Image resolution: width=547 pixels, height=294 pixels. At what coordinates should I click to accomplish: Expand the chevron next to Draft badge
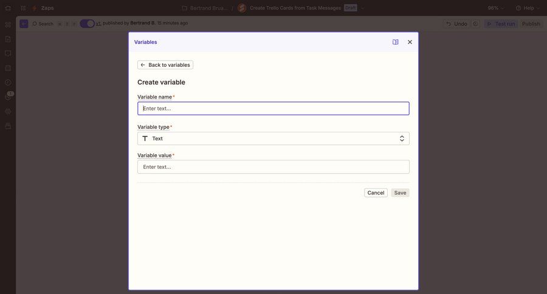[362, 8]
